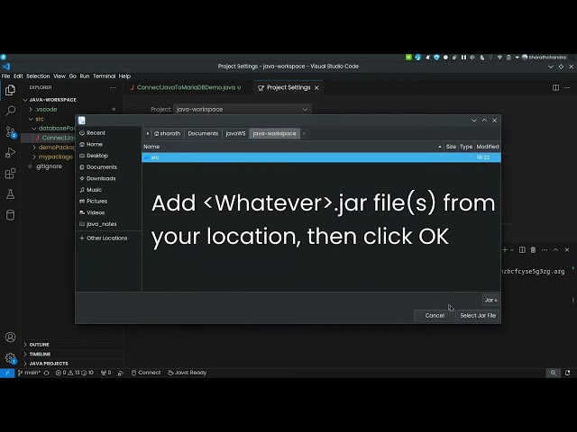Open the Terminal menu
Image resolution: width=577 pixels, height=432 pixels.
point(105,76)
